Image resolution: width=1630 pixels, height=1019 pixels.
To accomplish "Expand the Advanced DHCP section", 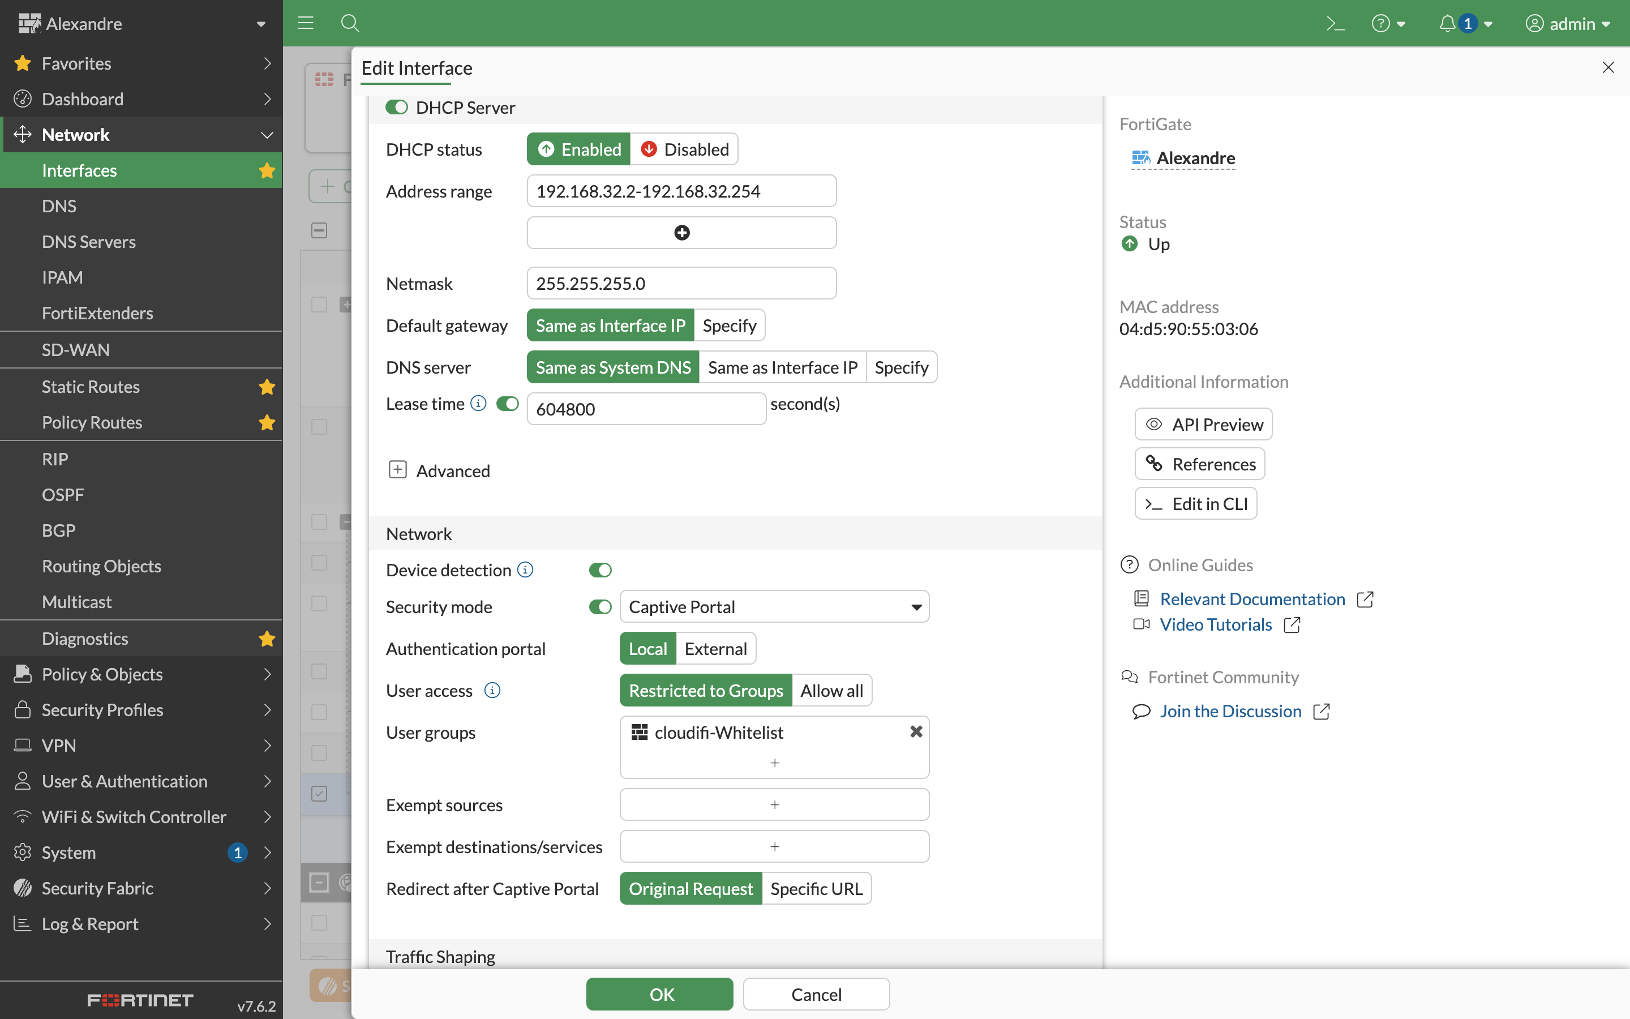I will [398, 470].
